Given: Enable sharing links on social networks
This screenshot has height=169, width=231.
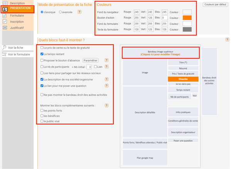Looking at the screenshot, I should click(x=42, y=73).
